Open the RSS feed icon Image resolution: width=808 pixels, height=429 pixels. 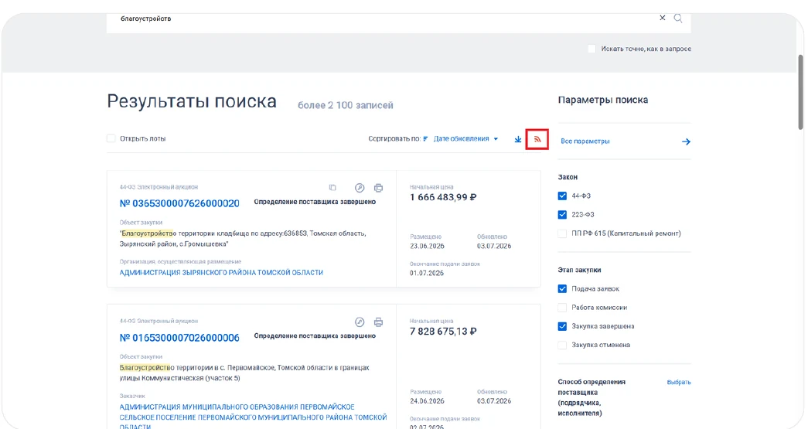point(537,139)
